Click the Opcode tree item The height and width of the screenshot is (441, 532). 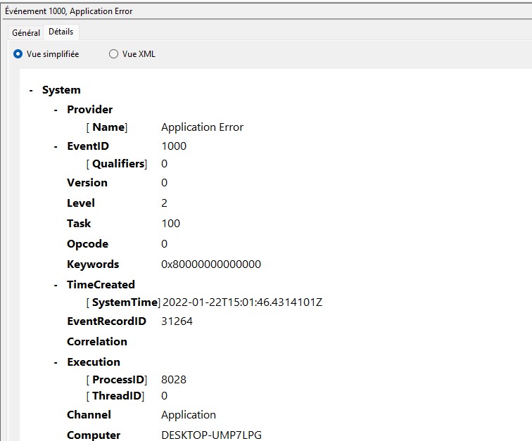87,244
